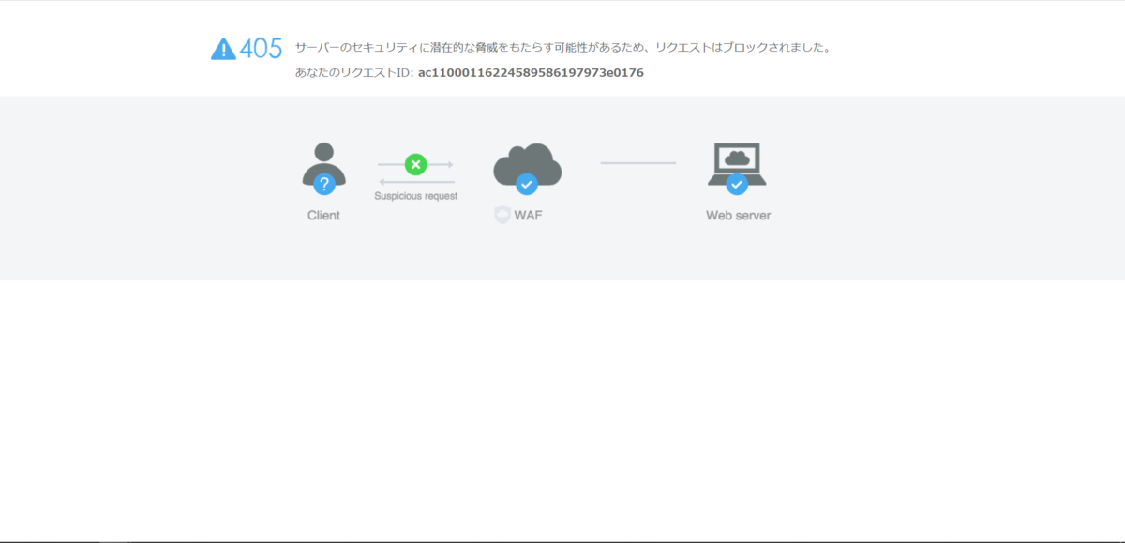Click the green X suspicious request icon
The height and width of the screenshot is (543, 1125).
coord(415,164)
